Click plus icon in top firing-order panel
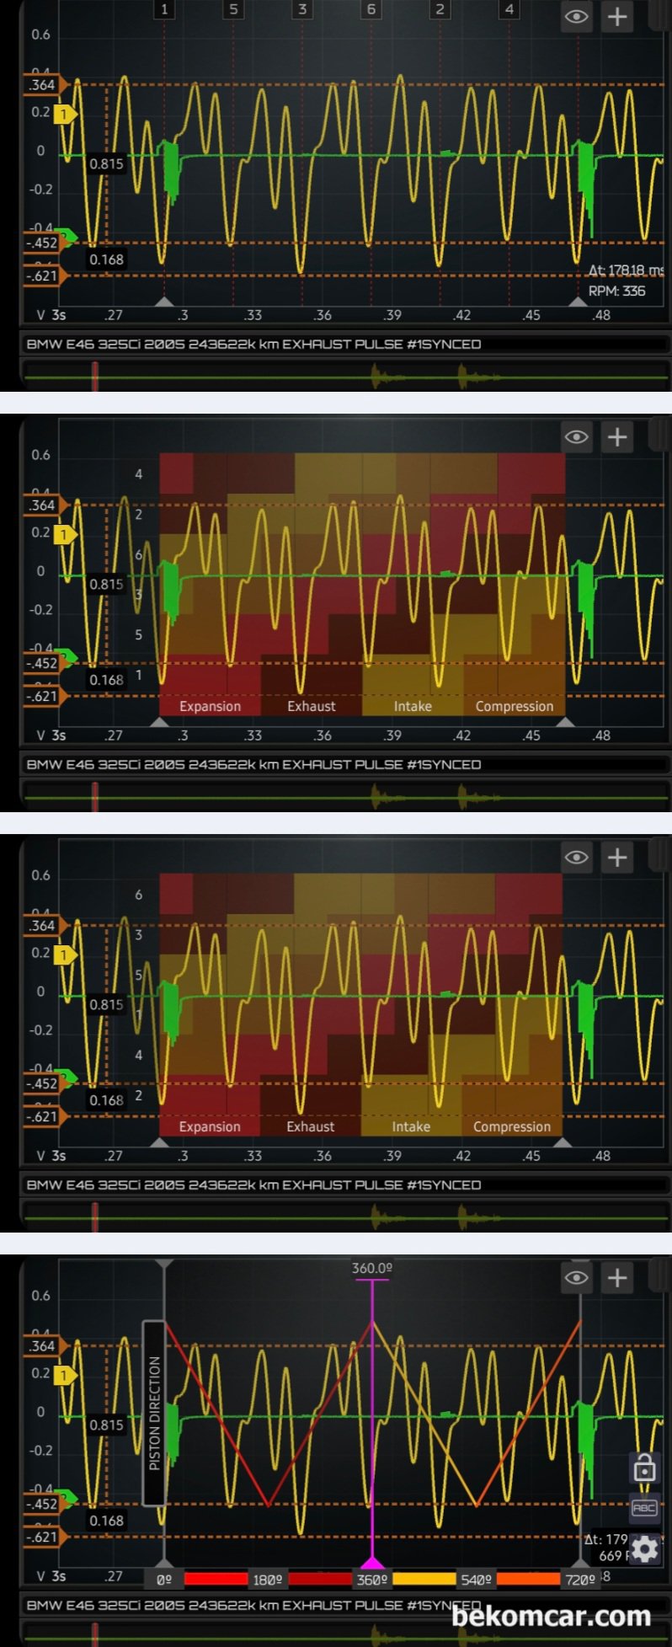Screen dimensions: 672x1647 pos(617,17)
